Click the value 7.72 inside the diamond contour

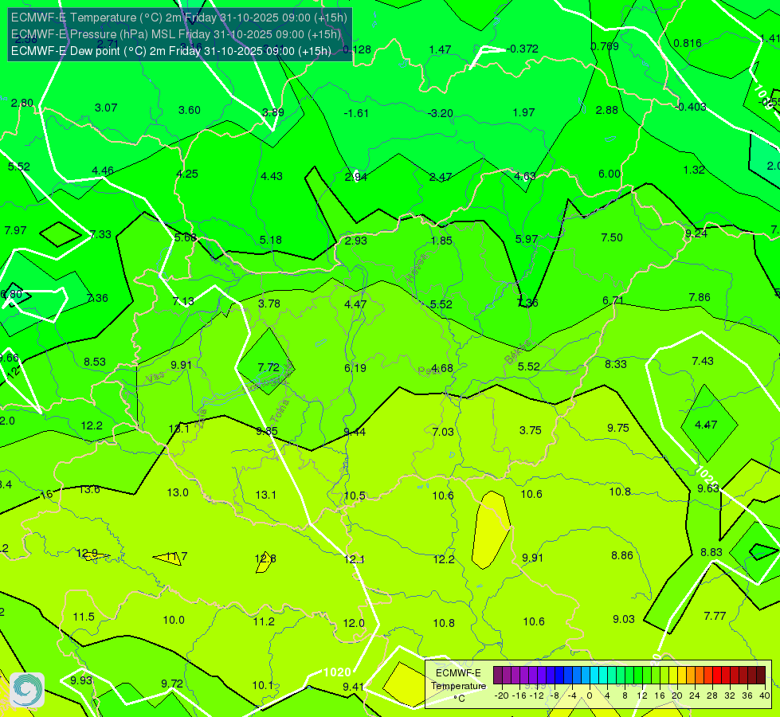tap(268, 368)
